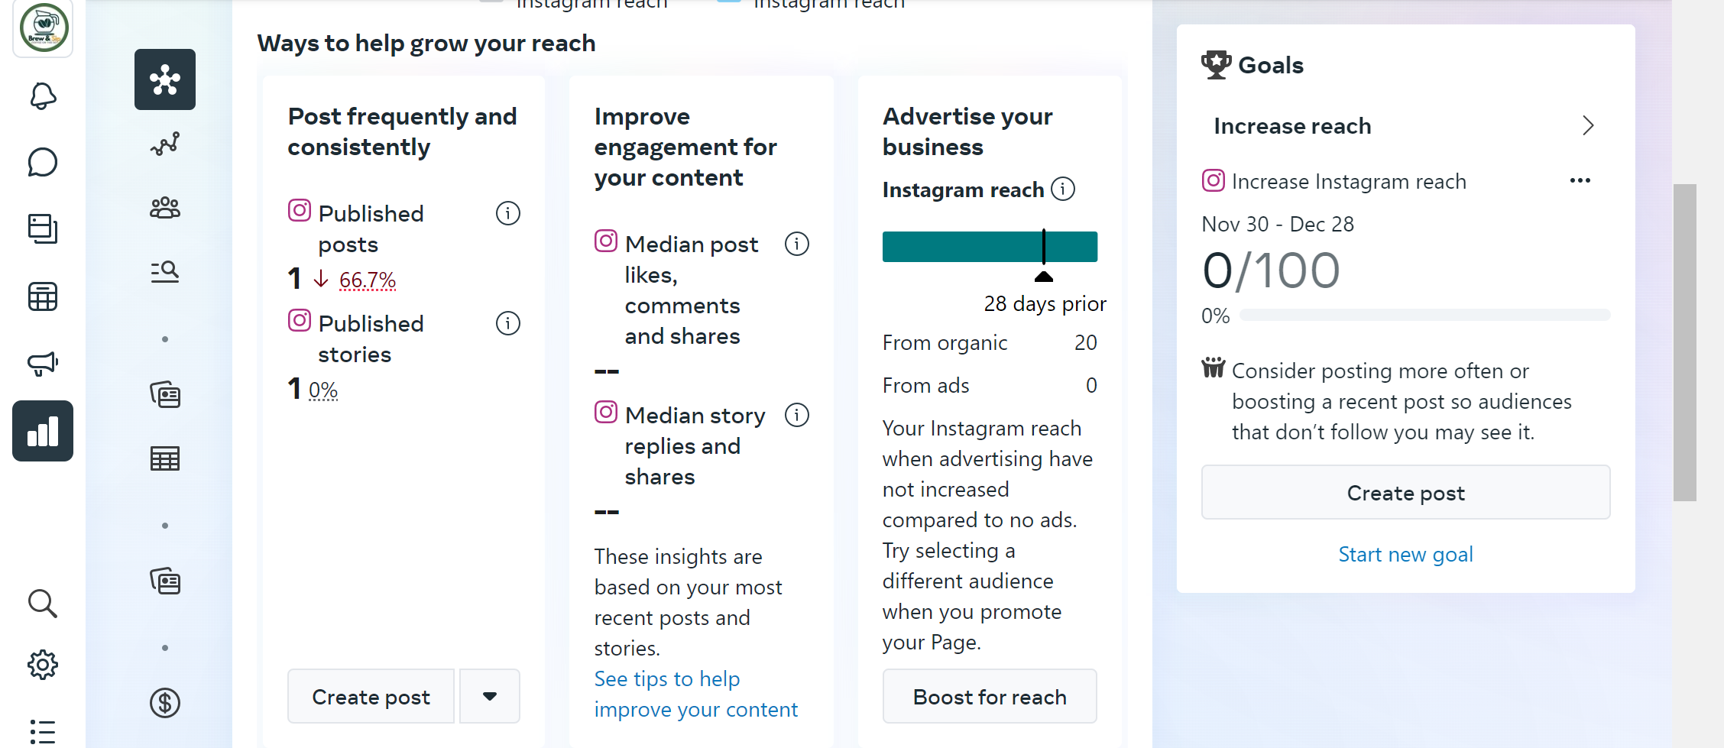Expand the Create post dropdown arrow
Screen dimensions: 1724x748
[490, 696]
